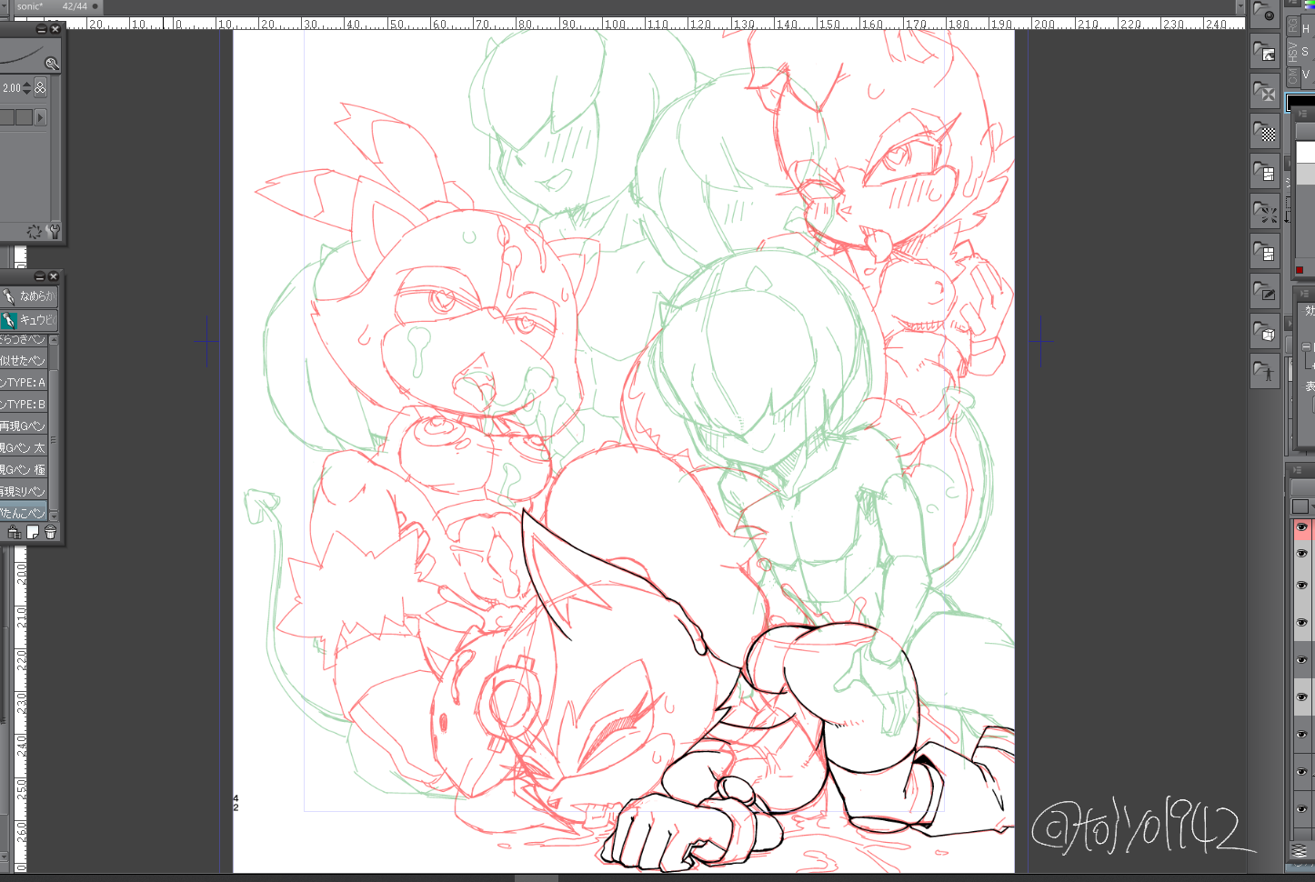Toggle visibility of the seventh layer from top

point(1301,735)
